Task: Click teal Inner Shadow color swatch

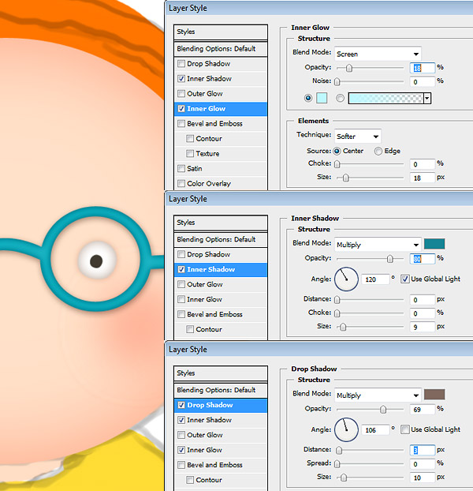Action: point(434,244)
